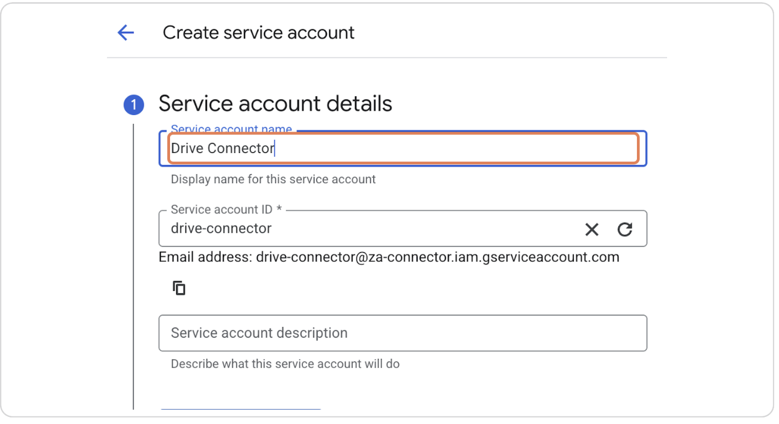The height and width of the screenshot is (424, 779).
Task: Click the Service account details heading
Action: click(x=275, y=104)
